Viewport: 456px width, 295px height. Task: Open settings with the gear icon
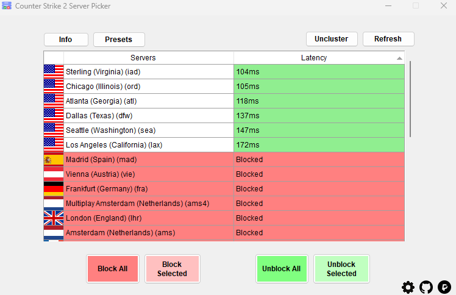coord(408,287)
